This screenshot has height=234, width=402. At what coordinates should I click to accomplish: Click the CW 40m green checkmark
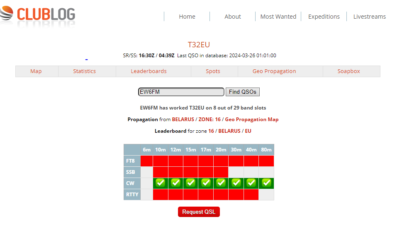(251, 183)
